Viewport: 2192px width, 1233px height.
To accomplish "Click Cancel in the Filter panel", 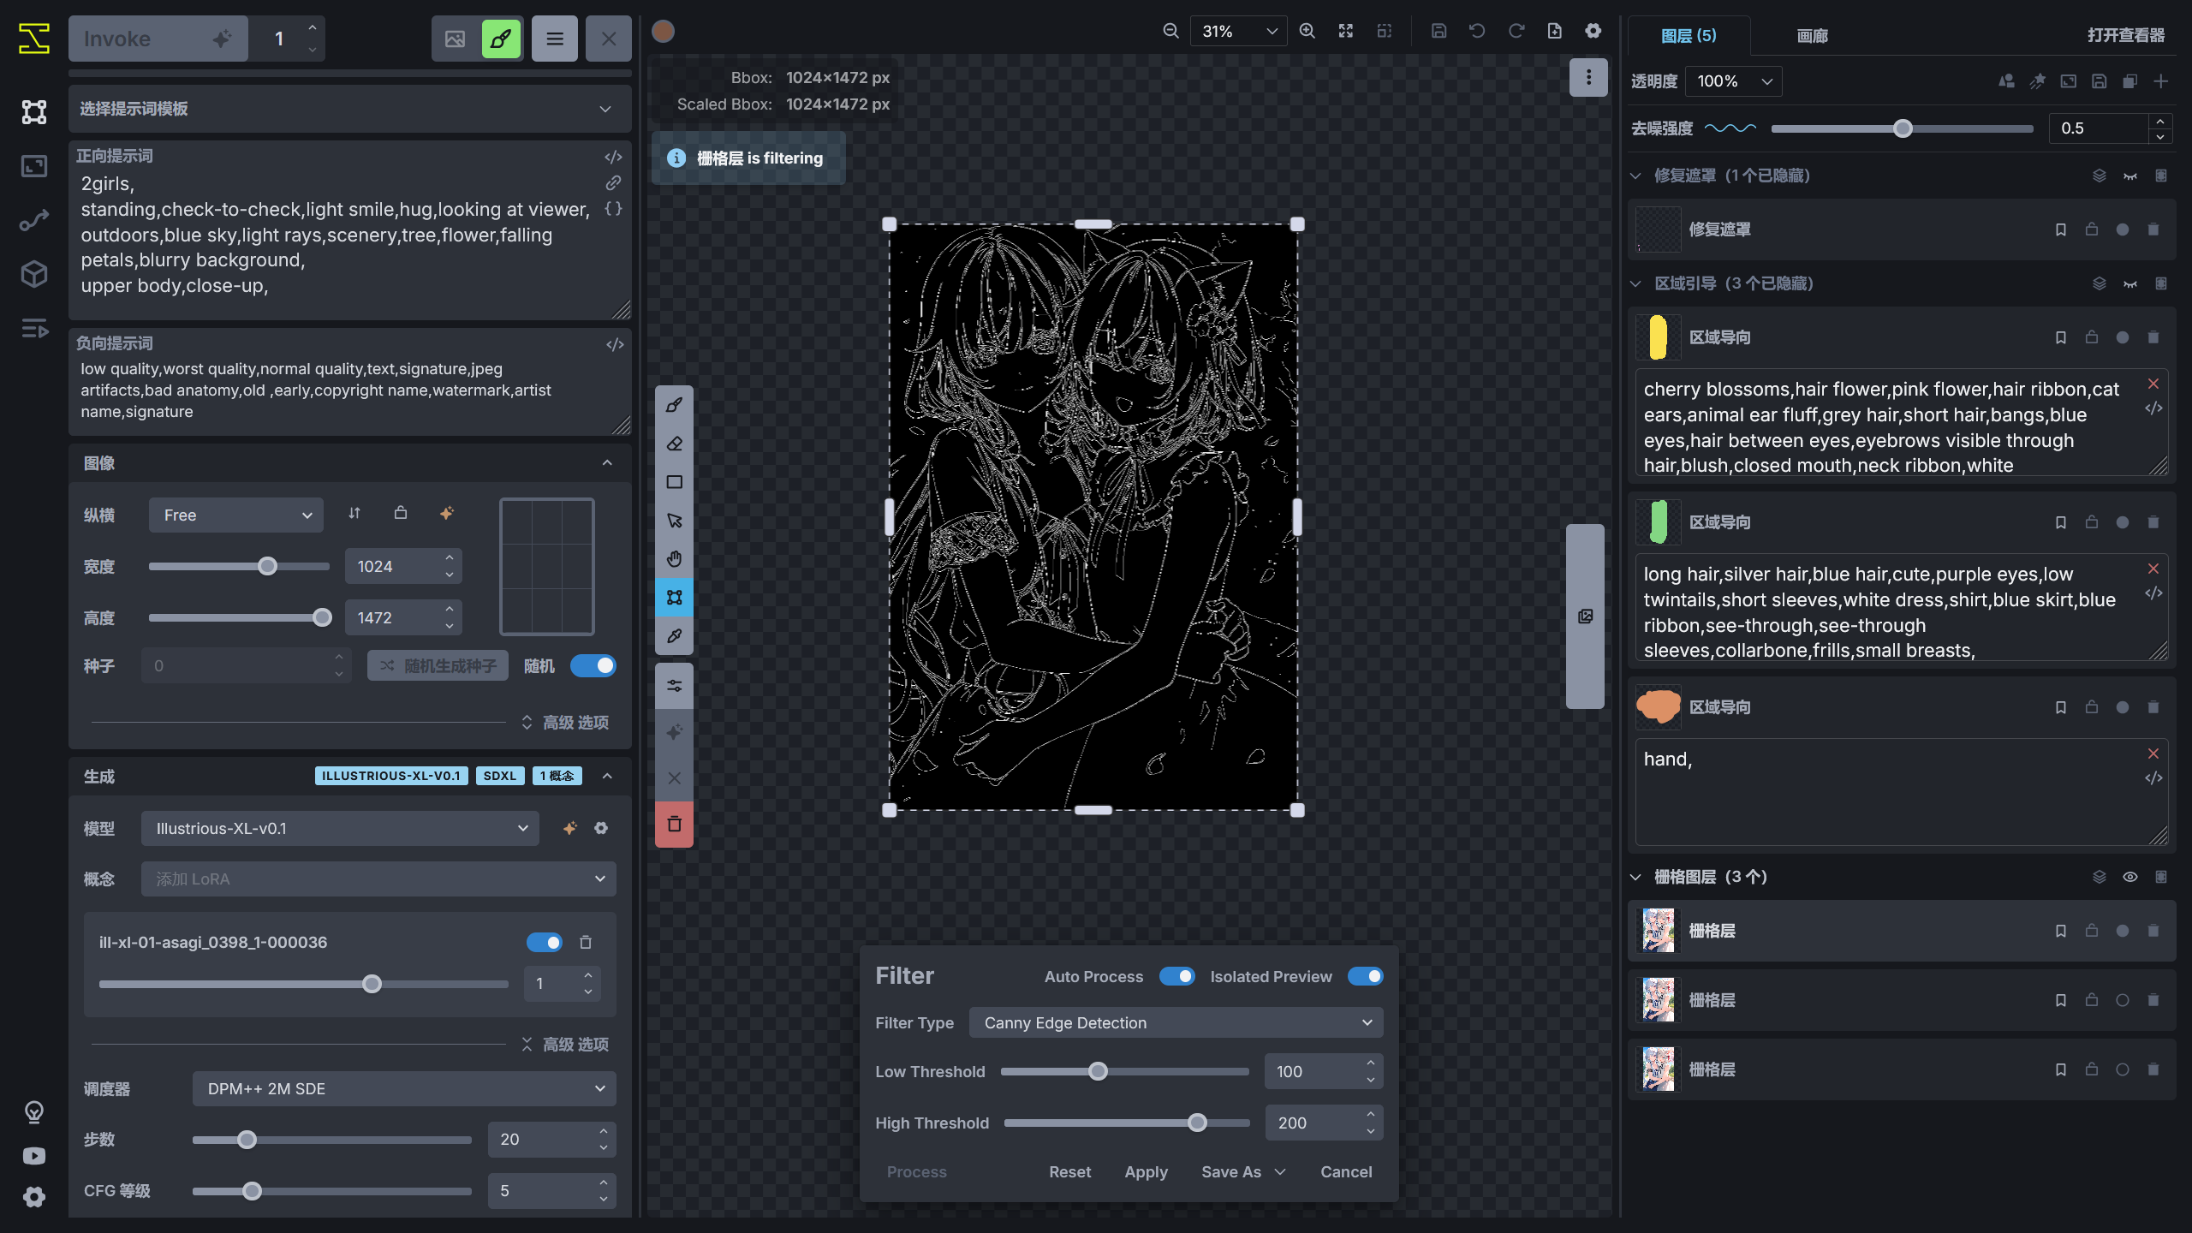I will coord(1345,1172).
